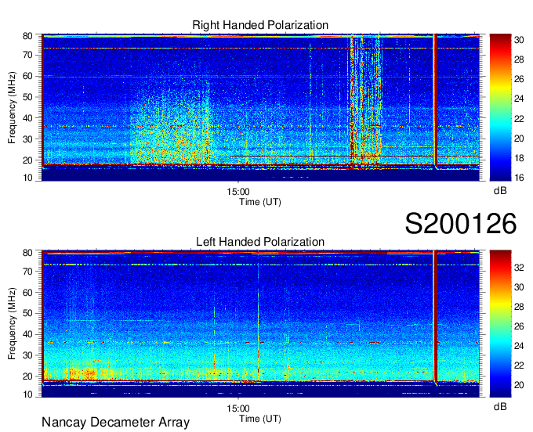Screen dimensions: 533x432
Task: Click the 15:00 tick under Left Handed plot
Action: pyautogui.click(x=238, y=409)
